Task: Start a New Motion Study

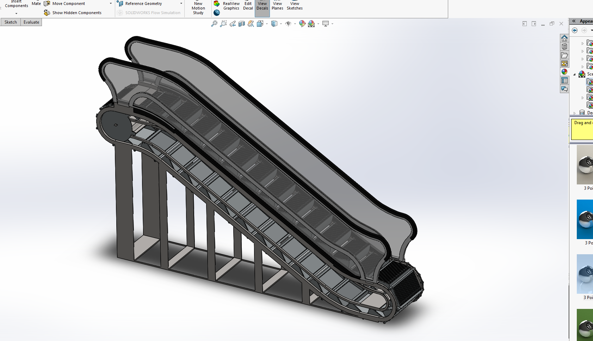Action: click(198, 8)
